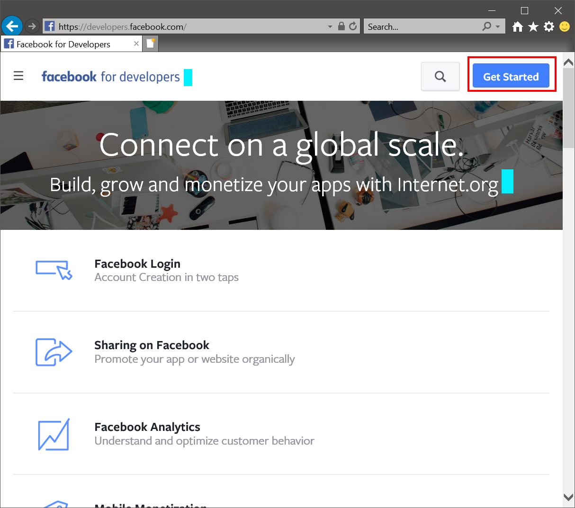This screenshot has height=508, width=575.
Task: Open the Facebook Login link
Action: click(137, 263)
